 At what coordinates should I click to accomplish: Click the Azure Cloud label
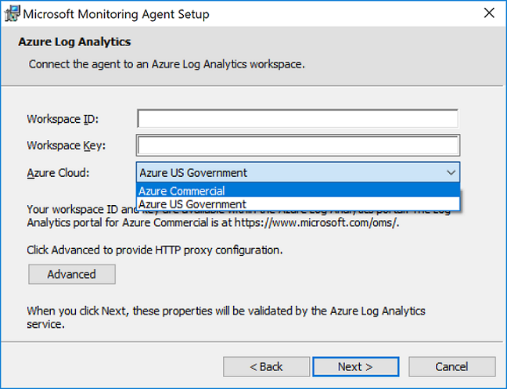pos(58,172)
